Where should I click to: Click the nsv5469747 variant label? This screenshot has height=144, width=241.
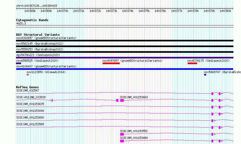pyautogui.click(x=222, y=72)
